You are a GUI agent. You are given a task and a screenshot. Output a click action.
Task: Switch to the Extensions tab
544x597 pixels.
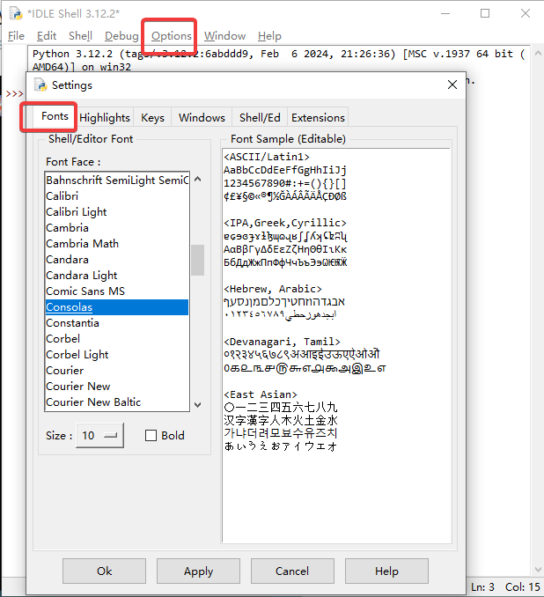pos(318,118)
